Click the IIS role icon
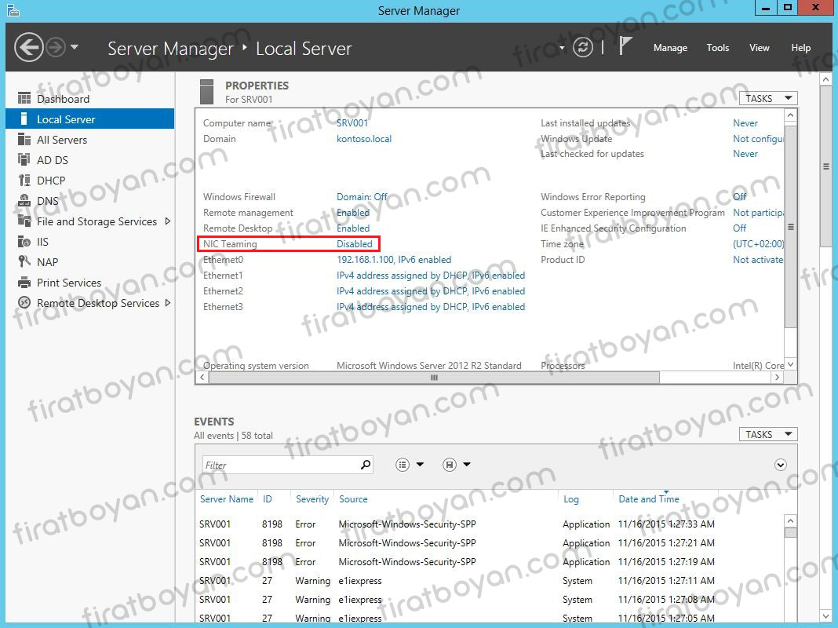The height and width of the screenshot is (628, 838). coord(24,242)
